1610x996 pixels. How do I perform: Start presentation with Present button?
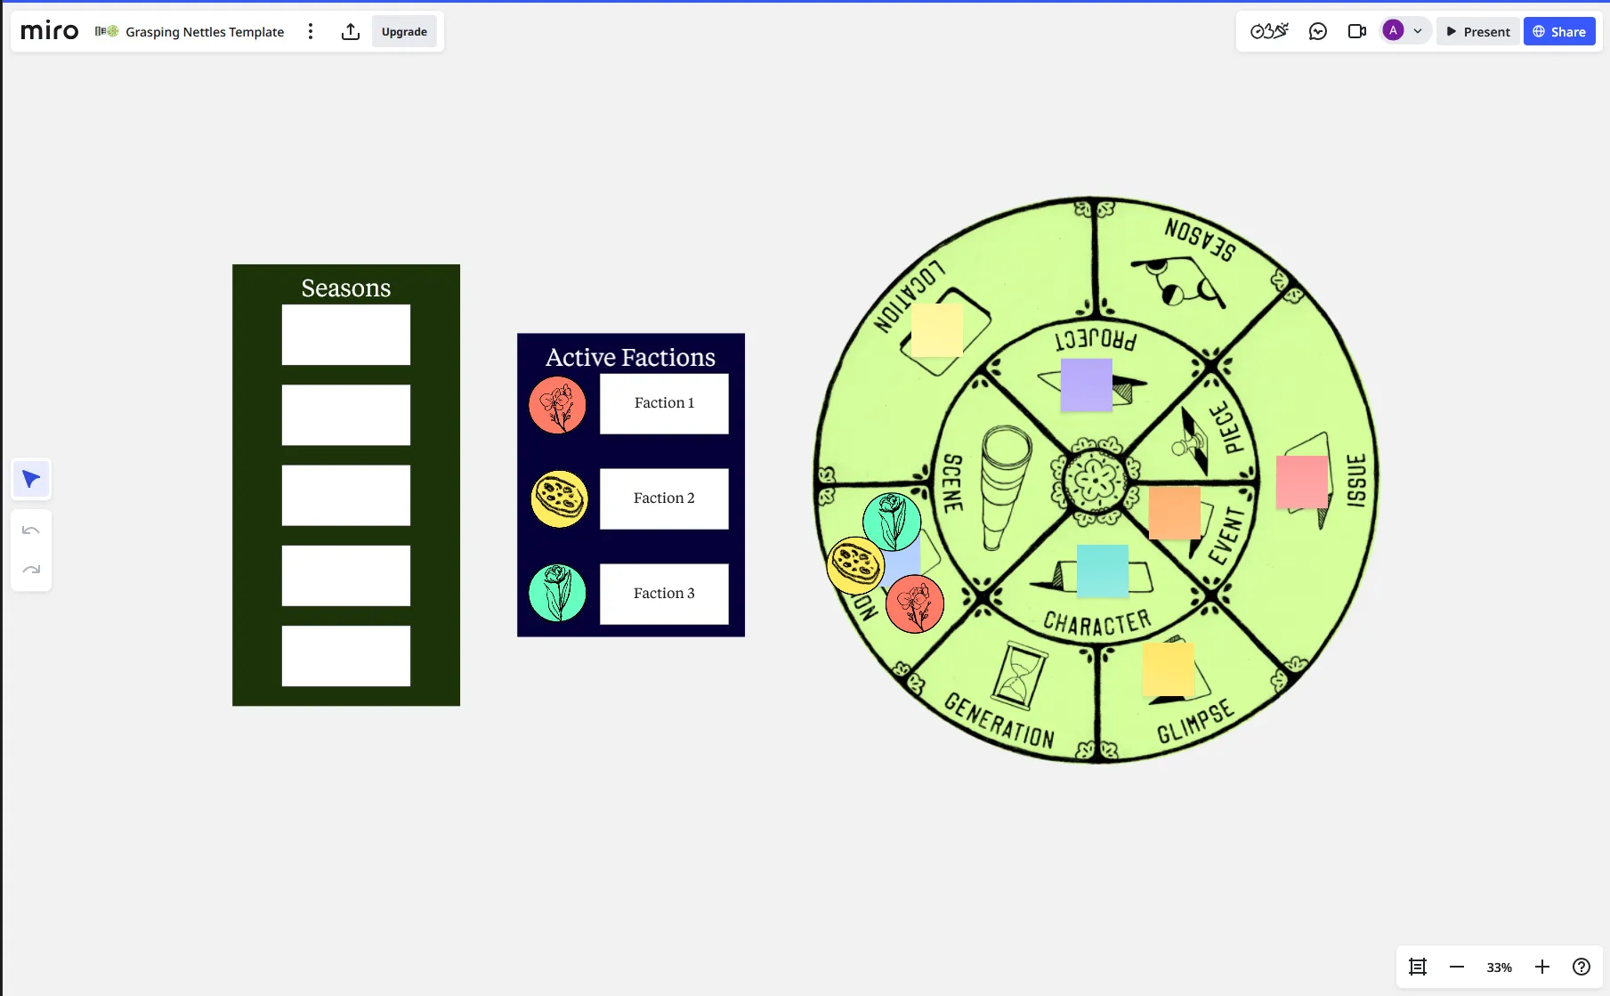coord(1477,32)
